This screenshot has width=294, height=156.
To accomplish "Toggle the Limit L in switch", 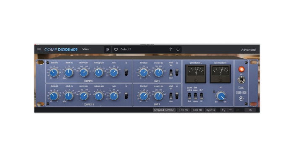I will pyautogui.click(x=177, y=73).
